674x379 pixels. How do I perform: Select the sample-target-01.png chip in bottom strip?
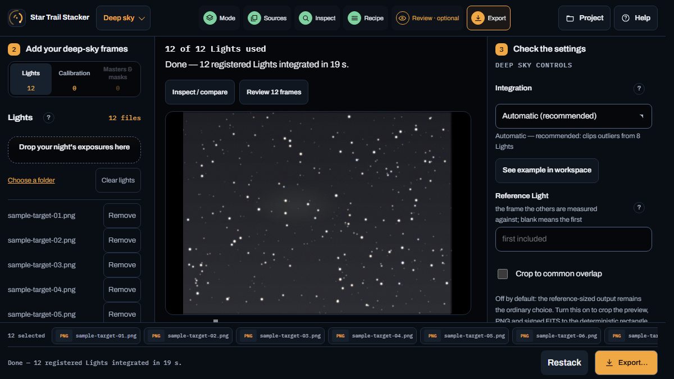coord(97,336)
